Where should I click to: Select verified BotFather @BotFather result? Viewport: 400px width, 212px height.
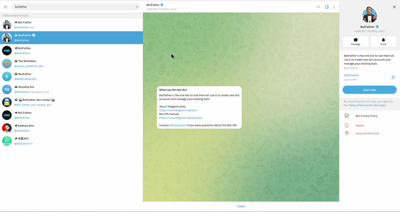pyautogui.click(x=71, y=38)
